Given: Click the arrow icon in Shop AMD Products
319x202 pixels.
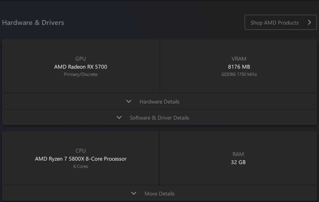Looking at the screenshot, I should coord(309,22).
